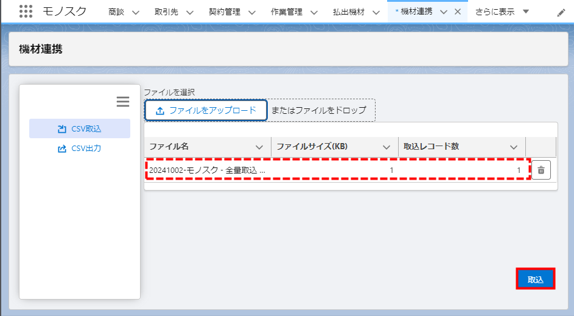Toggle the hamburger sidebar menu icon
Image resolution: width=574 pixels, height=316 pixels.
(123, 102)
